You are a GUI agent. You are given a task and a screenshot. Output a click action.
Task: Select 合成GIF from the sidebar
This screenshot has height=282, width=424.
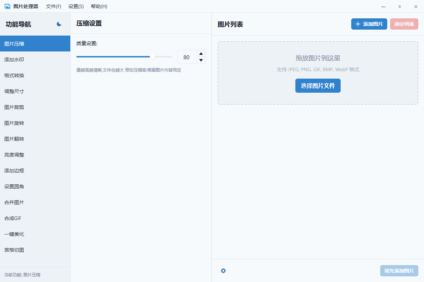coord(35,218)
